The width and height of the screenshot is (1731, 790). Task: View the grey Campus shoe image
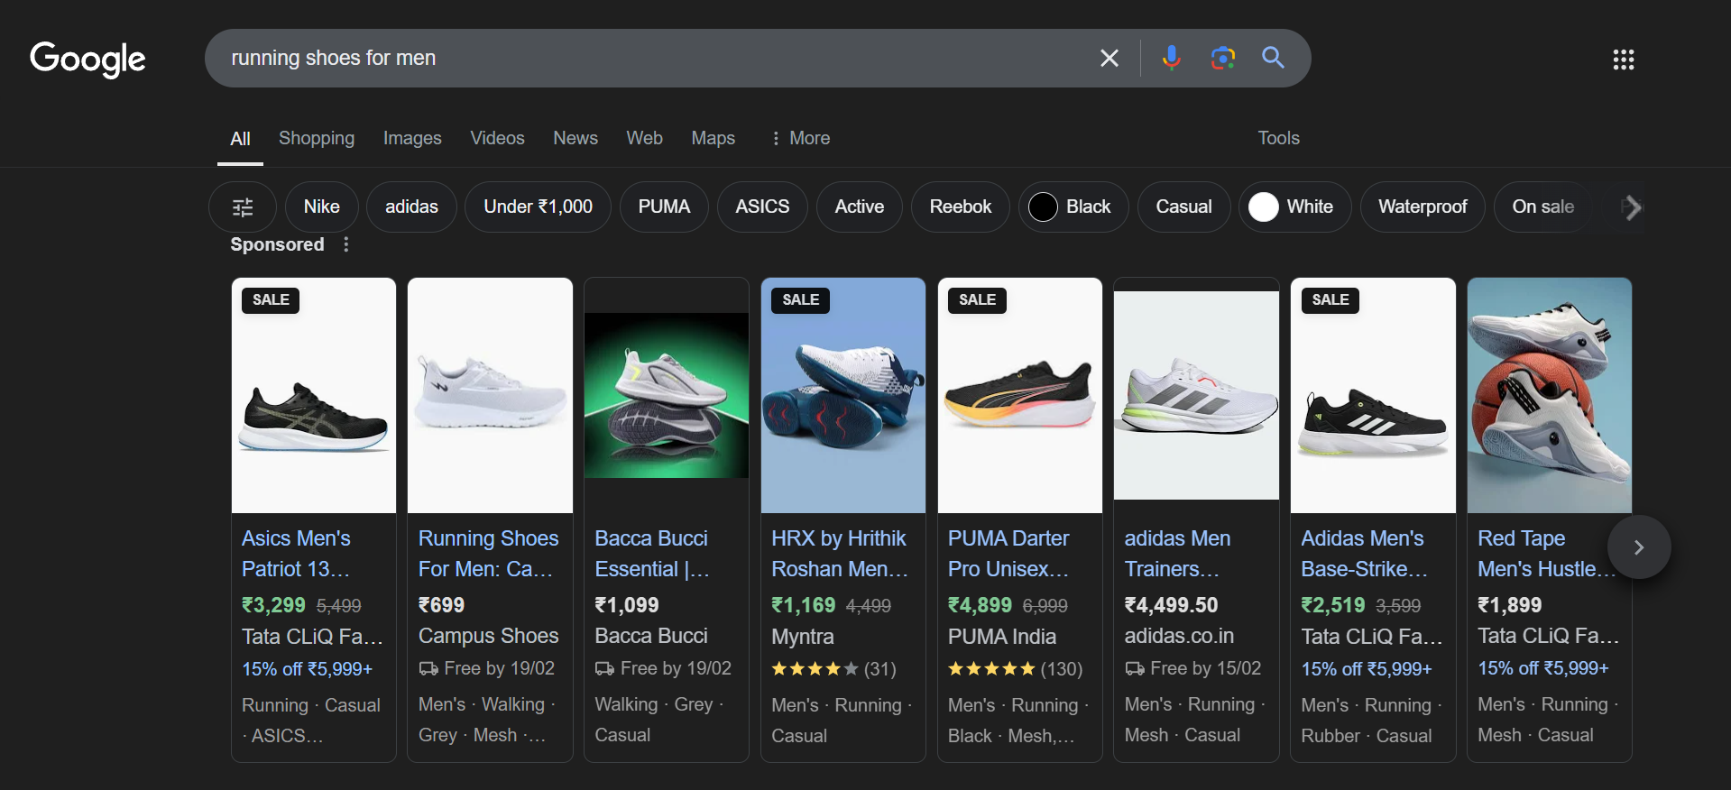[490, 396]
